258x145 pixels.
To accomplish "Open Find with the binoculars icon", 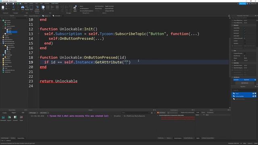I will tap(23, 7).
